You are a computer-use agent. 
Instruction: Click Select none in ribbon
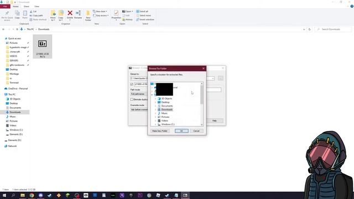(144, 15)
